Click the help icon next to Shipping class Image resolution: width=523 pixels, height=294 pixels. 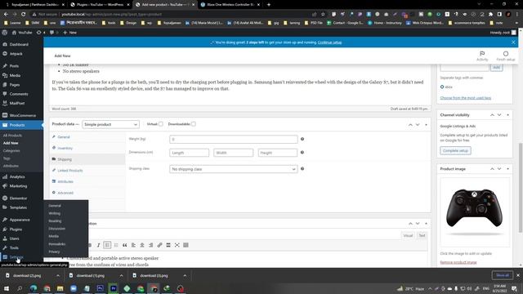(302, 169)
